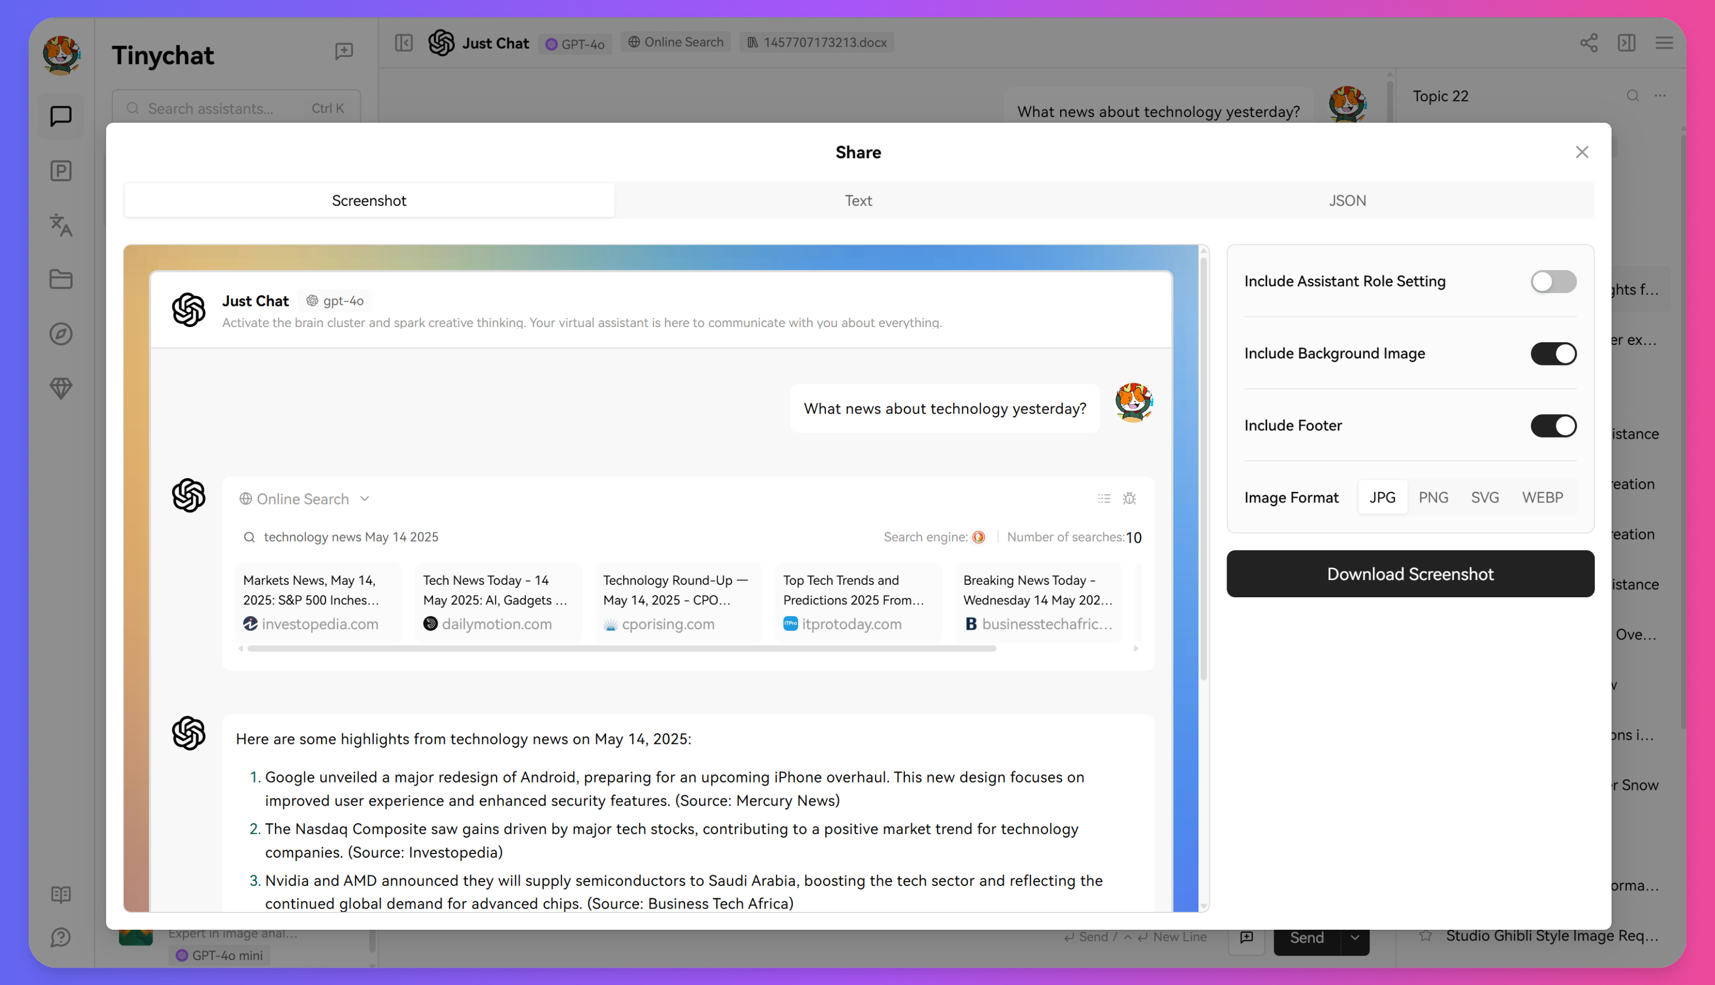Image resolution: width=1715 pixels, height=985 pixels.
Task: Click the new chat icon beside Tinychat
Action: point(344,51)
